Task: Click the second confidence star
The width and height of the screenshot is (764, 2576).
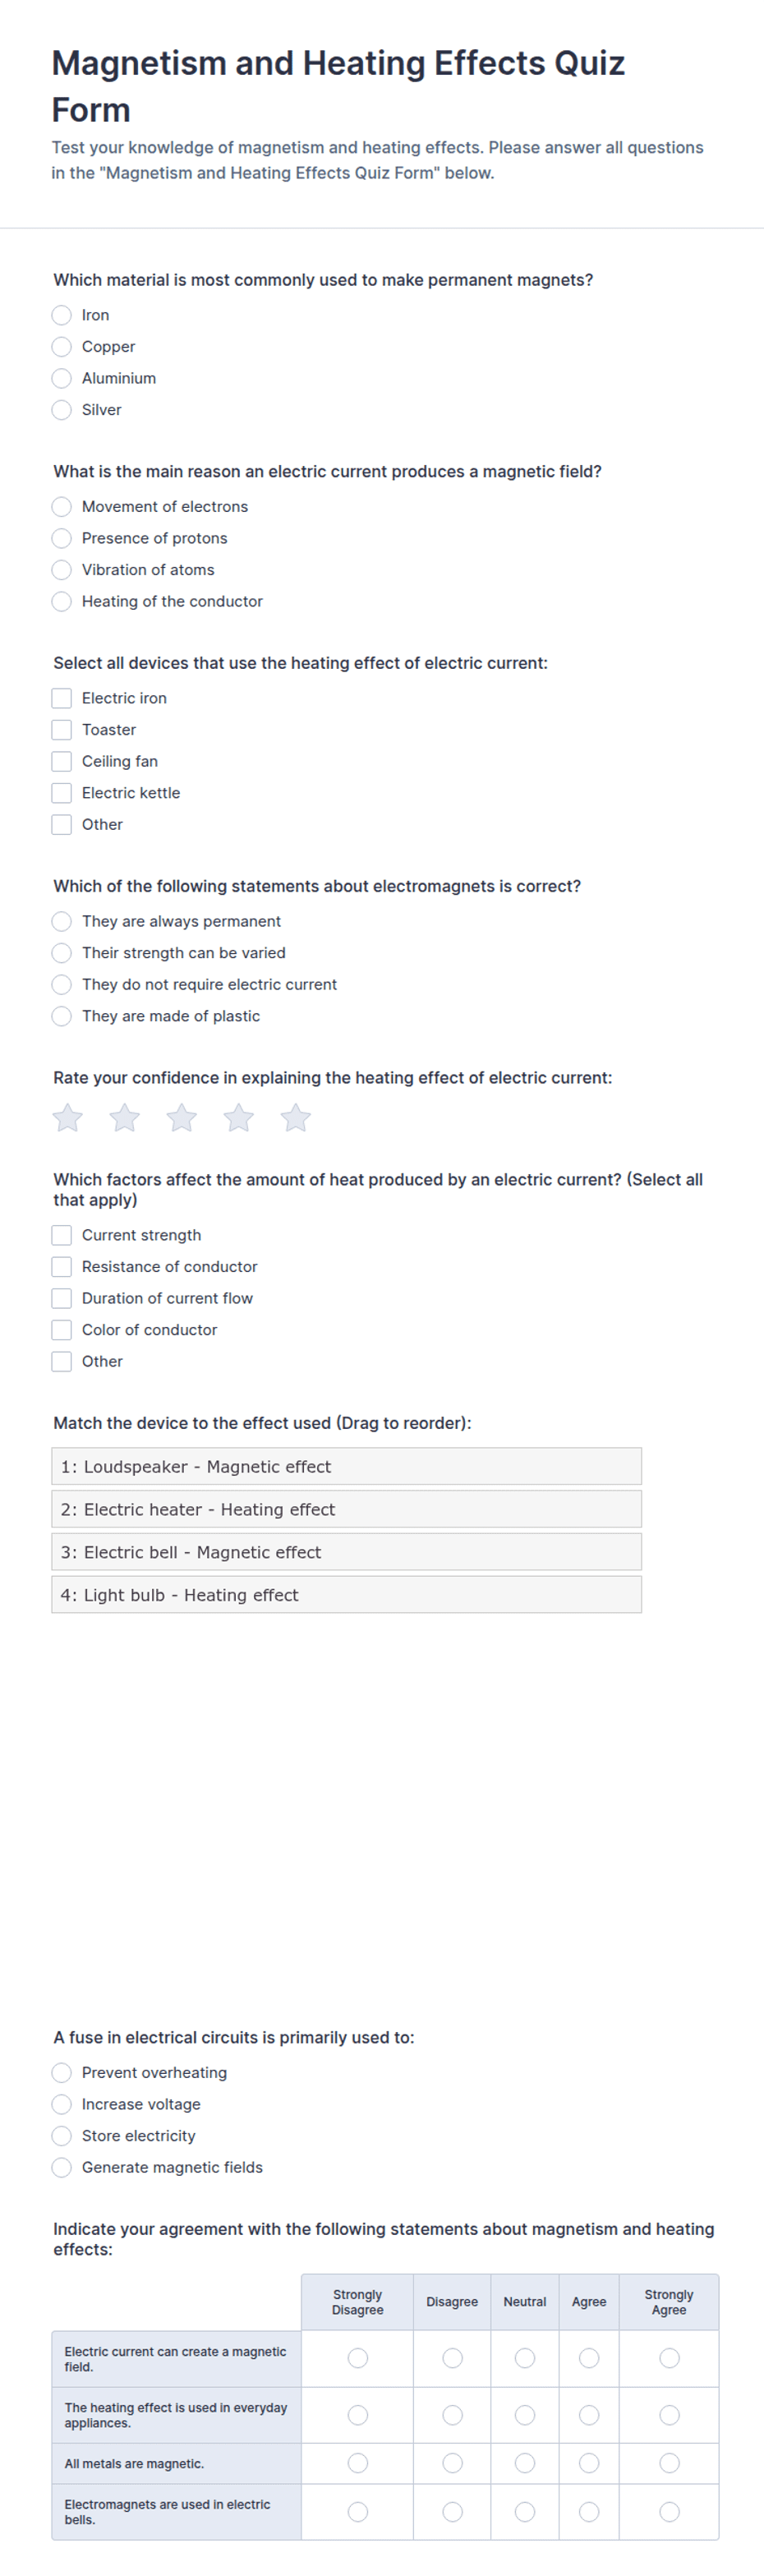Action: 125,1117
